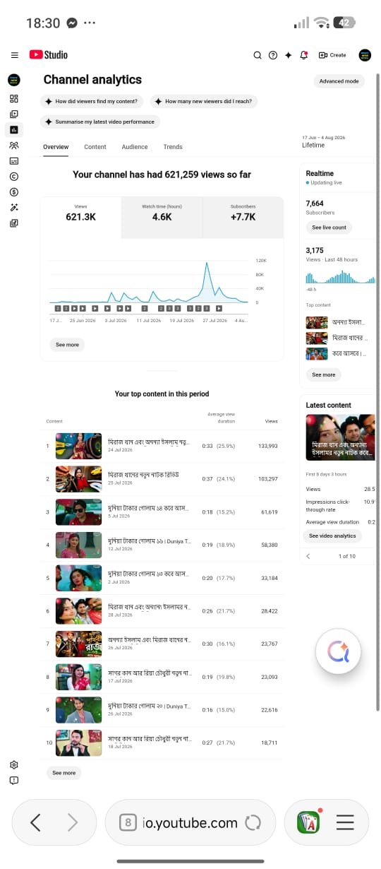
Task: Open the search magnifier icon
Action: 258,55
